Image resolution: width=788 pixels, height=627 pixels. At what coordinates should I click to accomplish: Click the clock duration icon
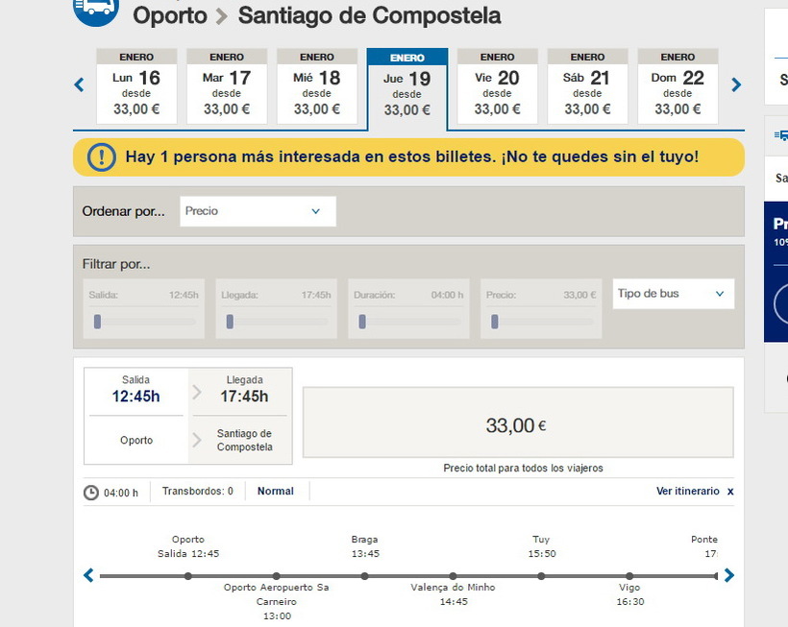click(91, 493)
